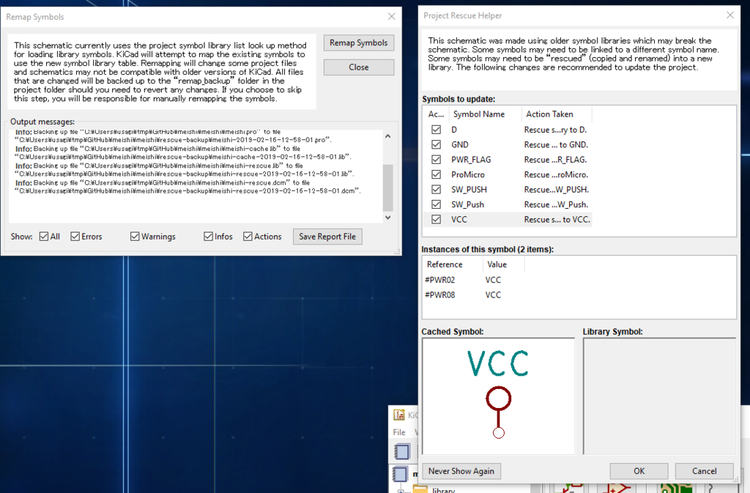The width and height of the screenshot is (750, 493).
Task: Select the SW_PUSH uppercase symbol name
Action: [469, 189]
